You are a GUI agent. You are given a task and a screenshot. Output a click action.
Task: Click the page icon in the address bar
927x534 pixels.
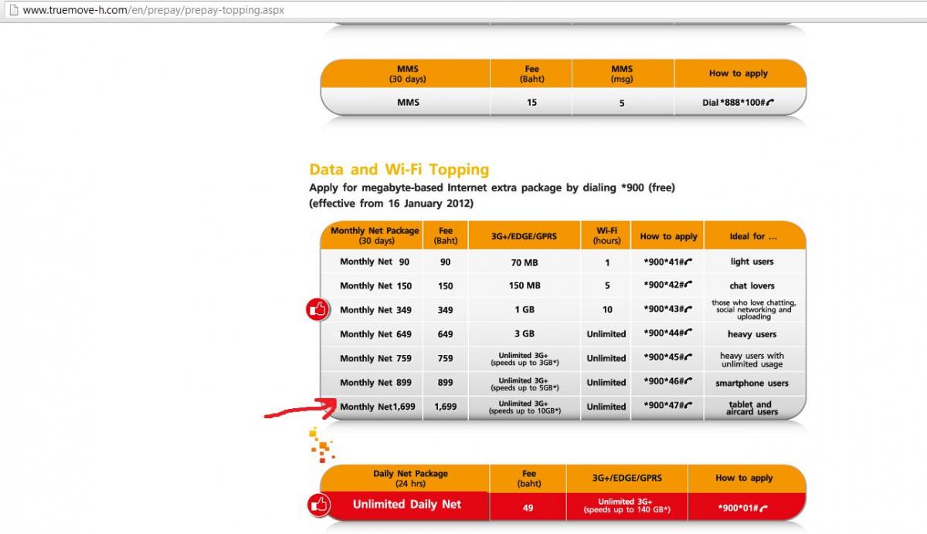click(13, 12)
